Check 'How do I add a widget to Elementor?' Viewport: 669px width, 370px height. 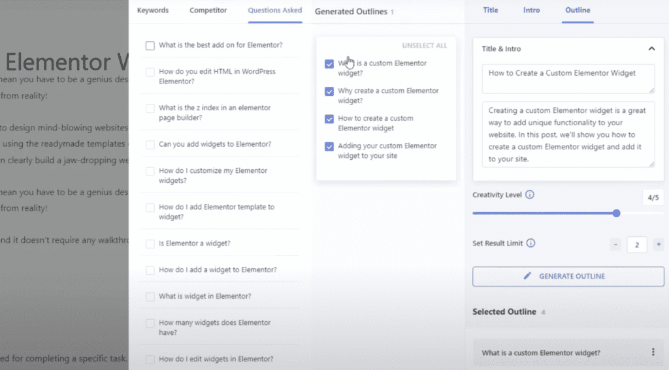[150, 270]
